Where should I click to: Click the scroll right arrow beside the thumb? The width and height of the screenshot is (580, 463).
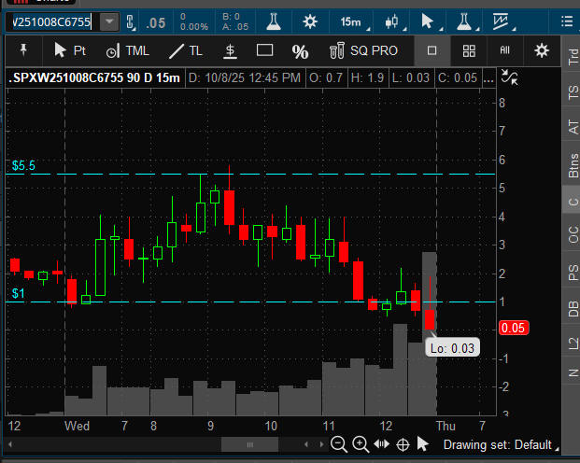click(x=321, y=444)
